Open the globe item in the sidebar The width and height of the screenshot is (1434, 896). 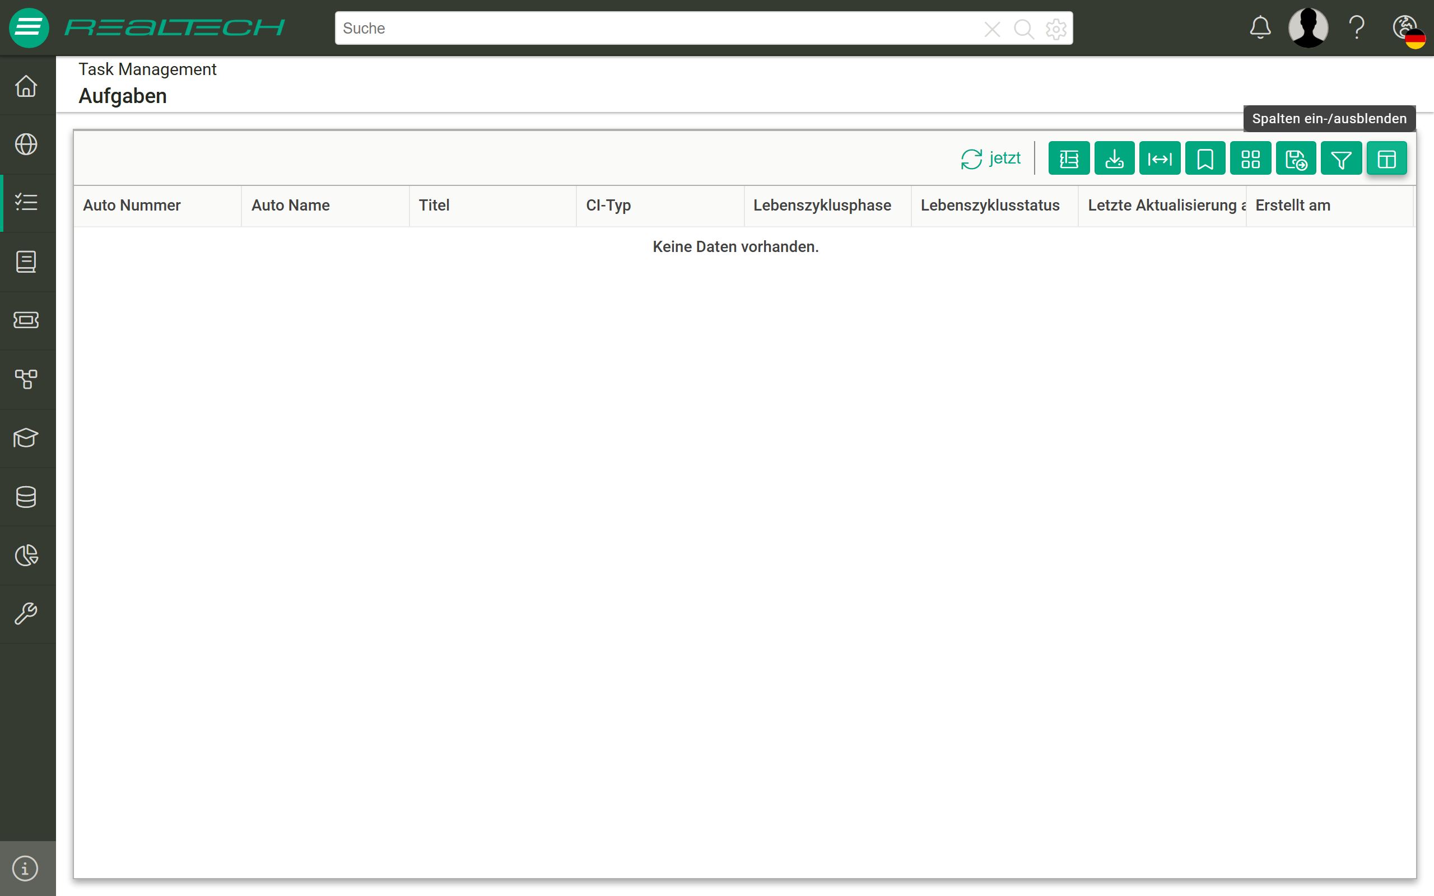[26, 144]
